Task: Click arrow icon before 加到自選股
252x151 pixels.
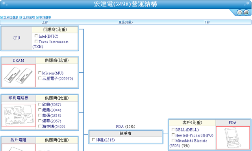Action: 2,17
